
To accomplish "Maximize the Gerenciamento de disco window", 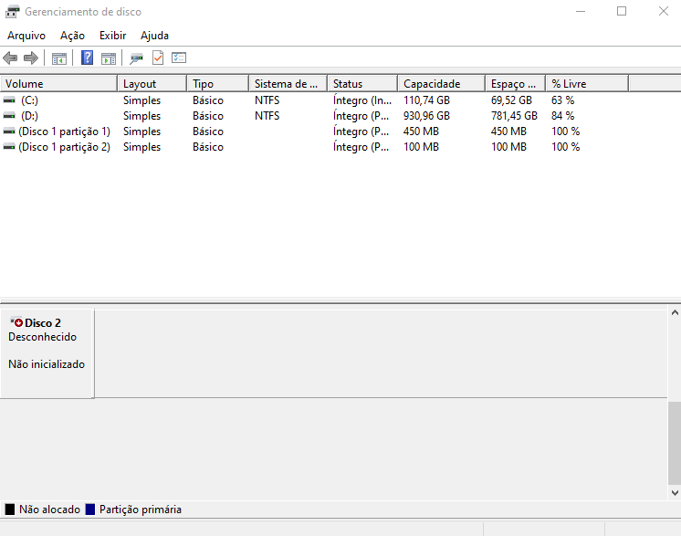I will tap(622, 12).
